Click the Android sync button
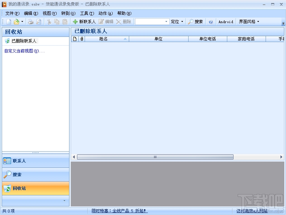The image size is (286, 215). (225, 21)
